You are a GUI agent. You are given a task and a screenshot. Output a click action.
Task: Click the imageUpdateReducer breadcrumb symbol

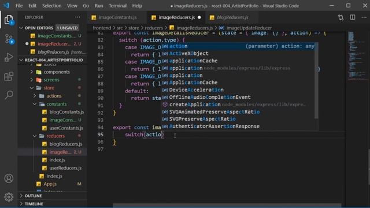click(249, 28)
